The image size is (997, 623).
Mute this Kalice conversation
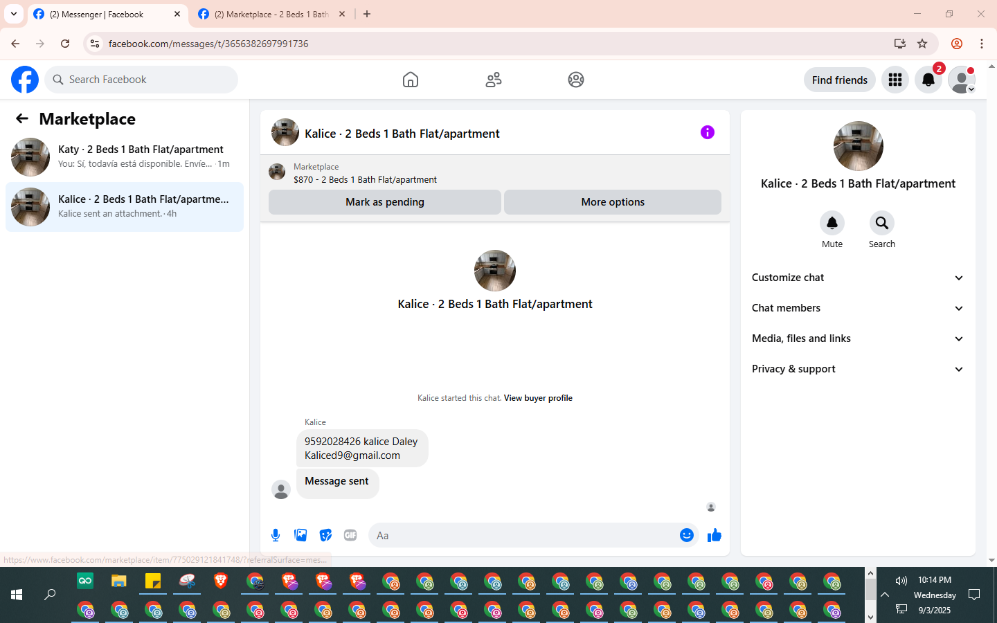(832, 223)
